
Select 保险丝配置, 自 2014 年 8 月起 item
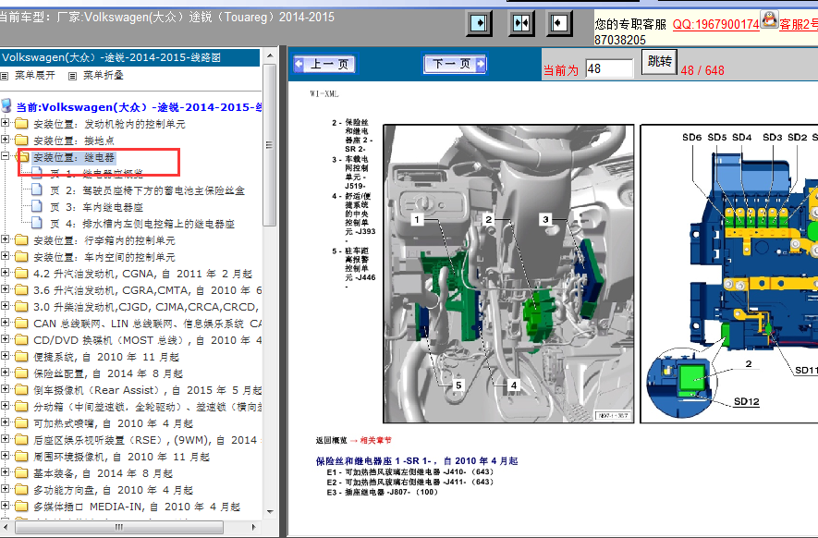108,373
